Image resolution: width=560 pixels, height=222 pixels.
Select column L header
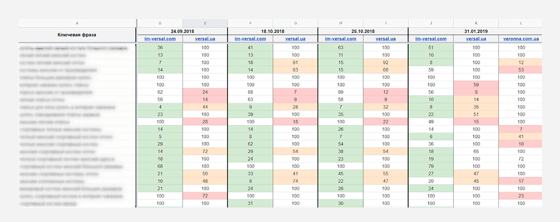[x=521, y=23]
